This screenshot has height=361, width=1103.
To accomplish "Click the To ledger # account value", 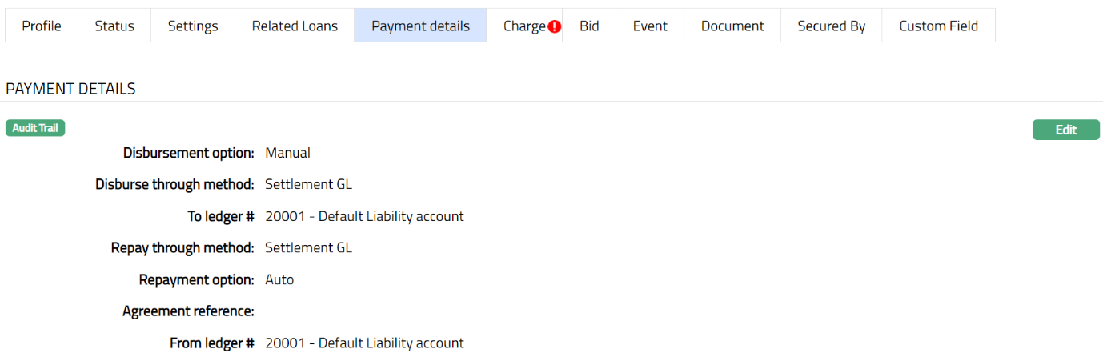I will 364,216.
